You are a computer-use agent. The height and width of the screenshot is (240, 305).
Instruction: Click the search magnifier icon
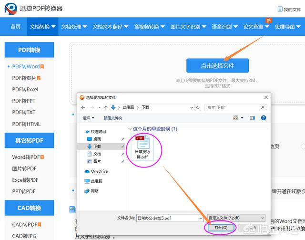[x=262, y=107]
